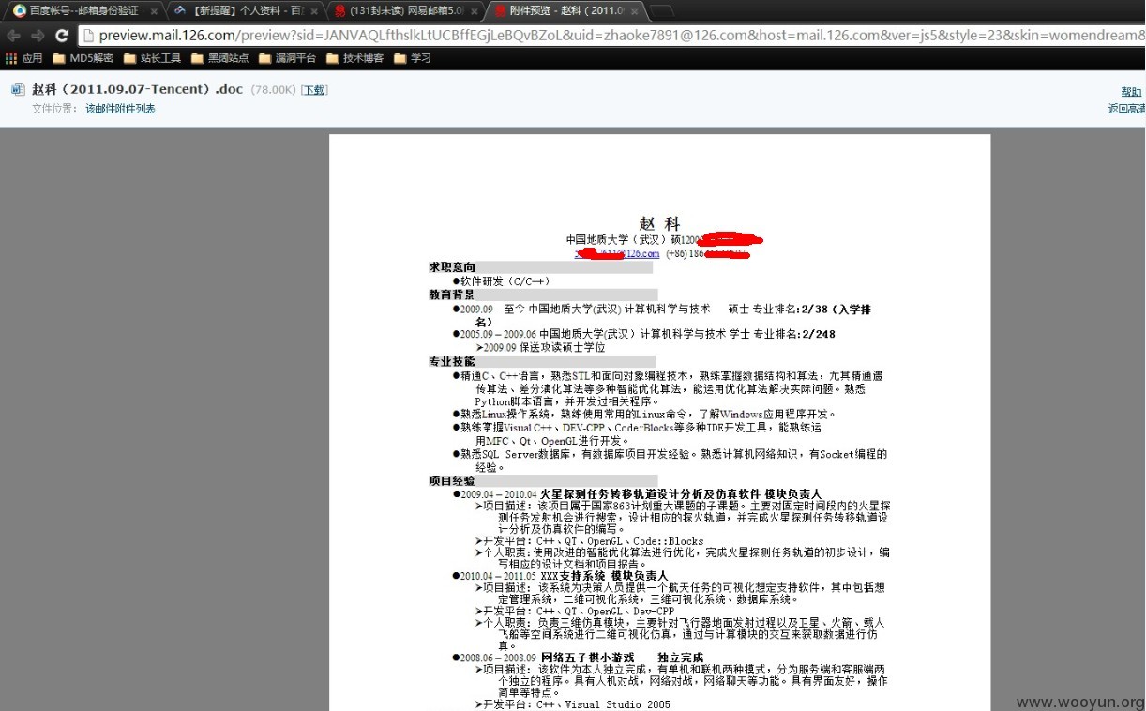
Task: Click the 下载 download link
Action: 313,90
